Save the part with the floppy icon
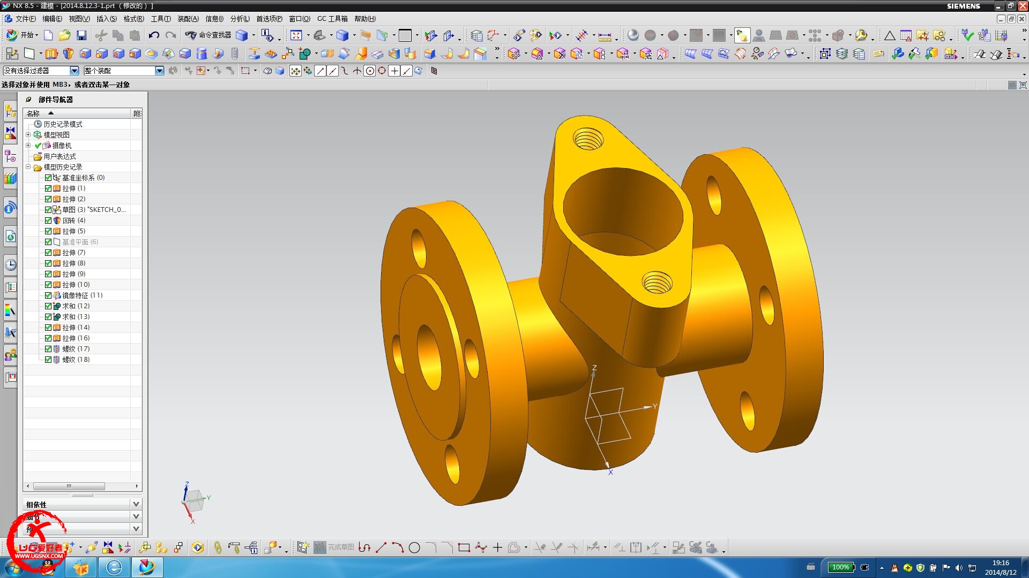 (x=81, y=35)
